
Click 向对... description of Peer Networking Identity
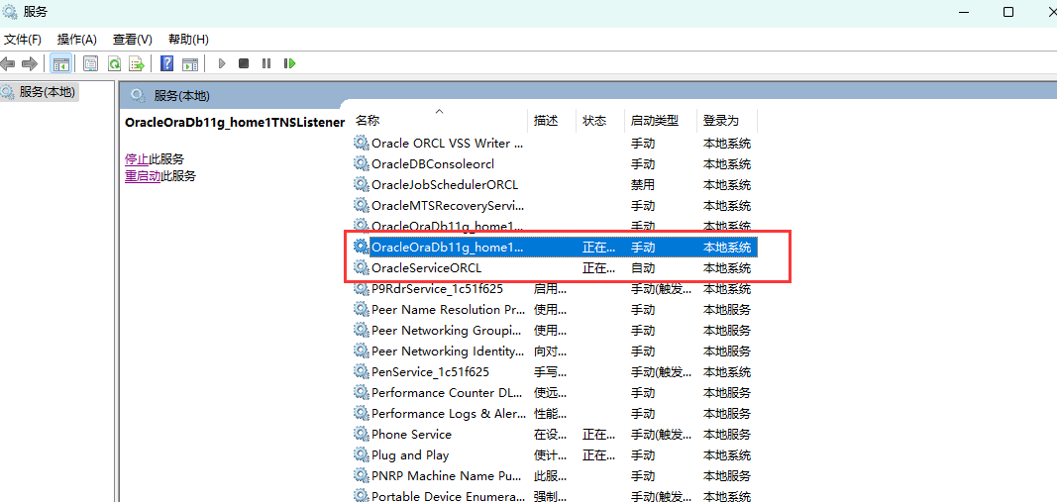(x=550, y=351)
